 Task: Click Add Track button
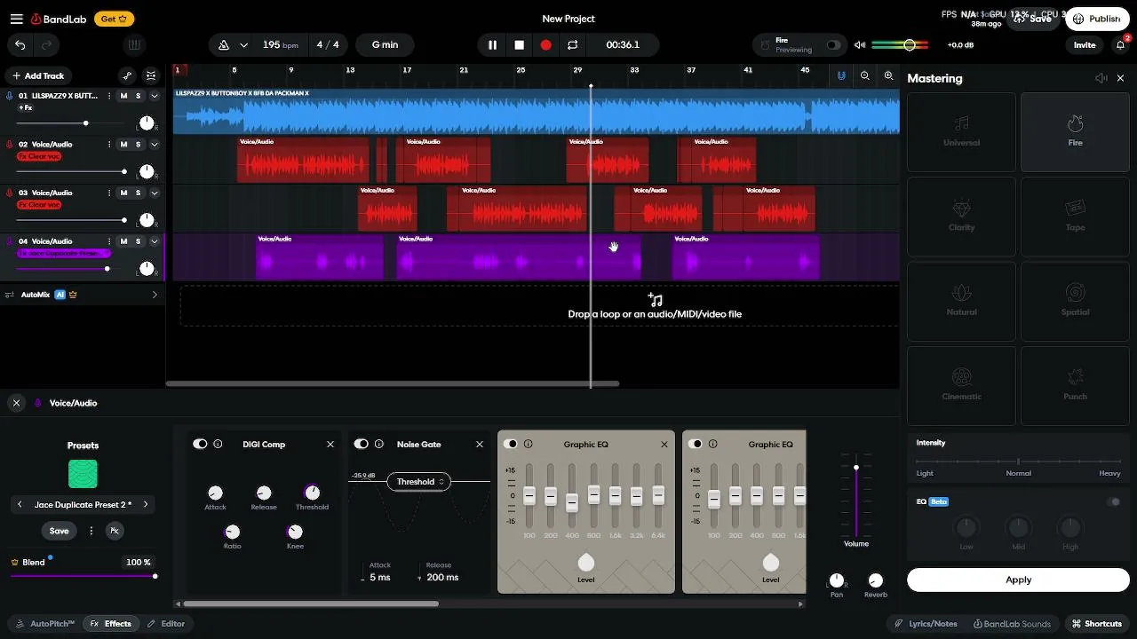(37, 76)
